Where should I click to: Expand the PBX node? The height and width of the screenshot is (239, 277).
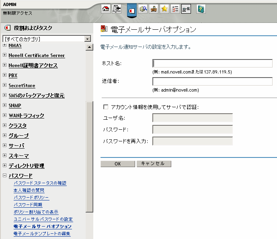pos(5,75)
